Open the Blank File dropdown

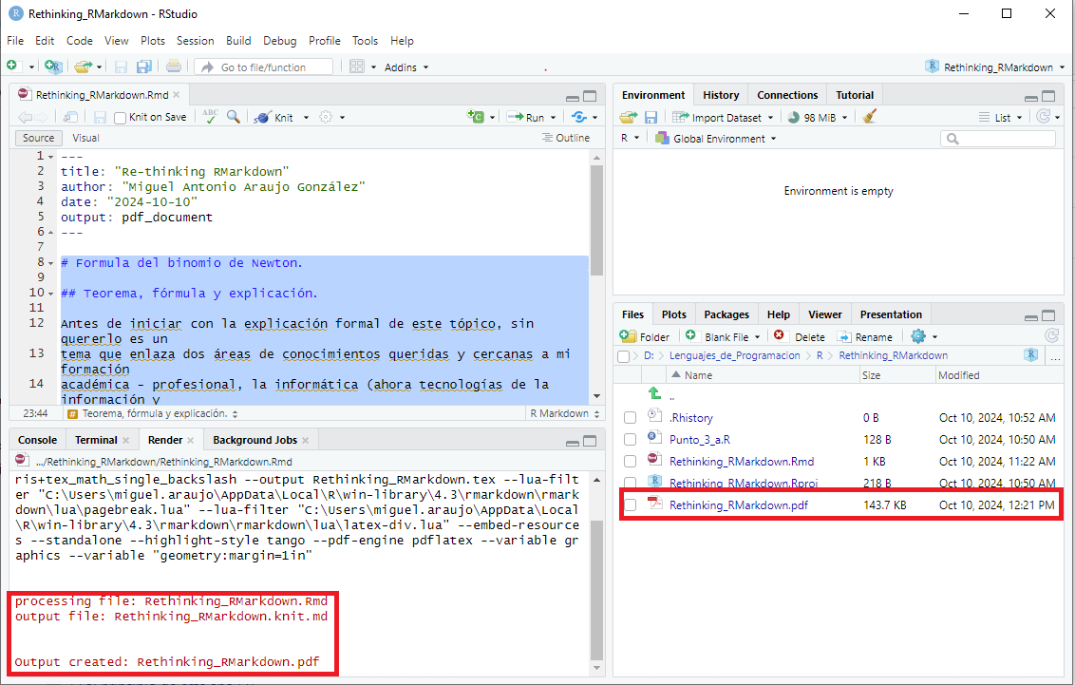(724, 336)
